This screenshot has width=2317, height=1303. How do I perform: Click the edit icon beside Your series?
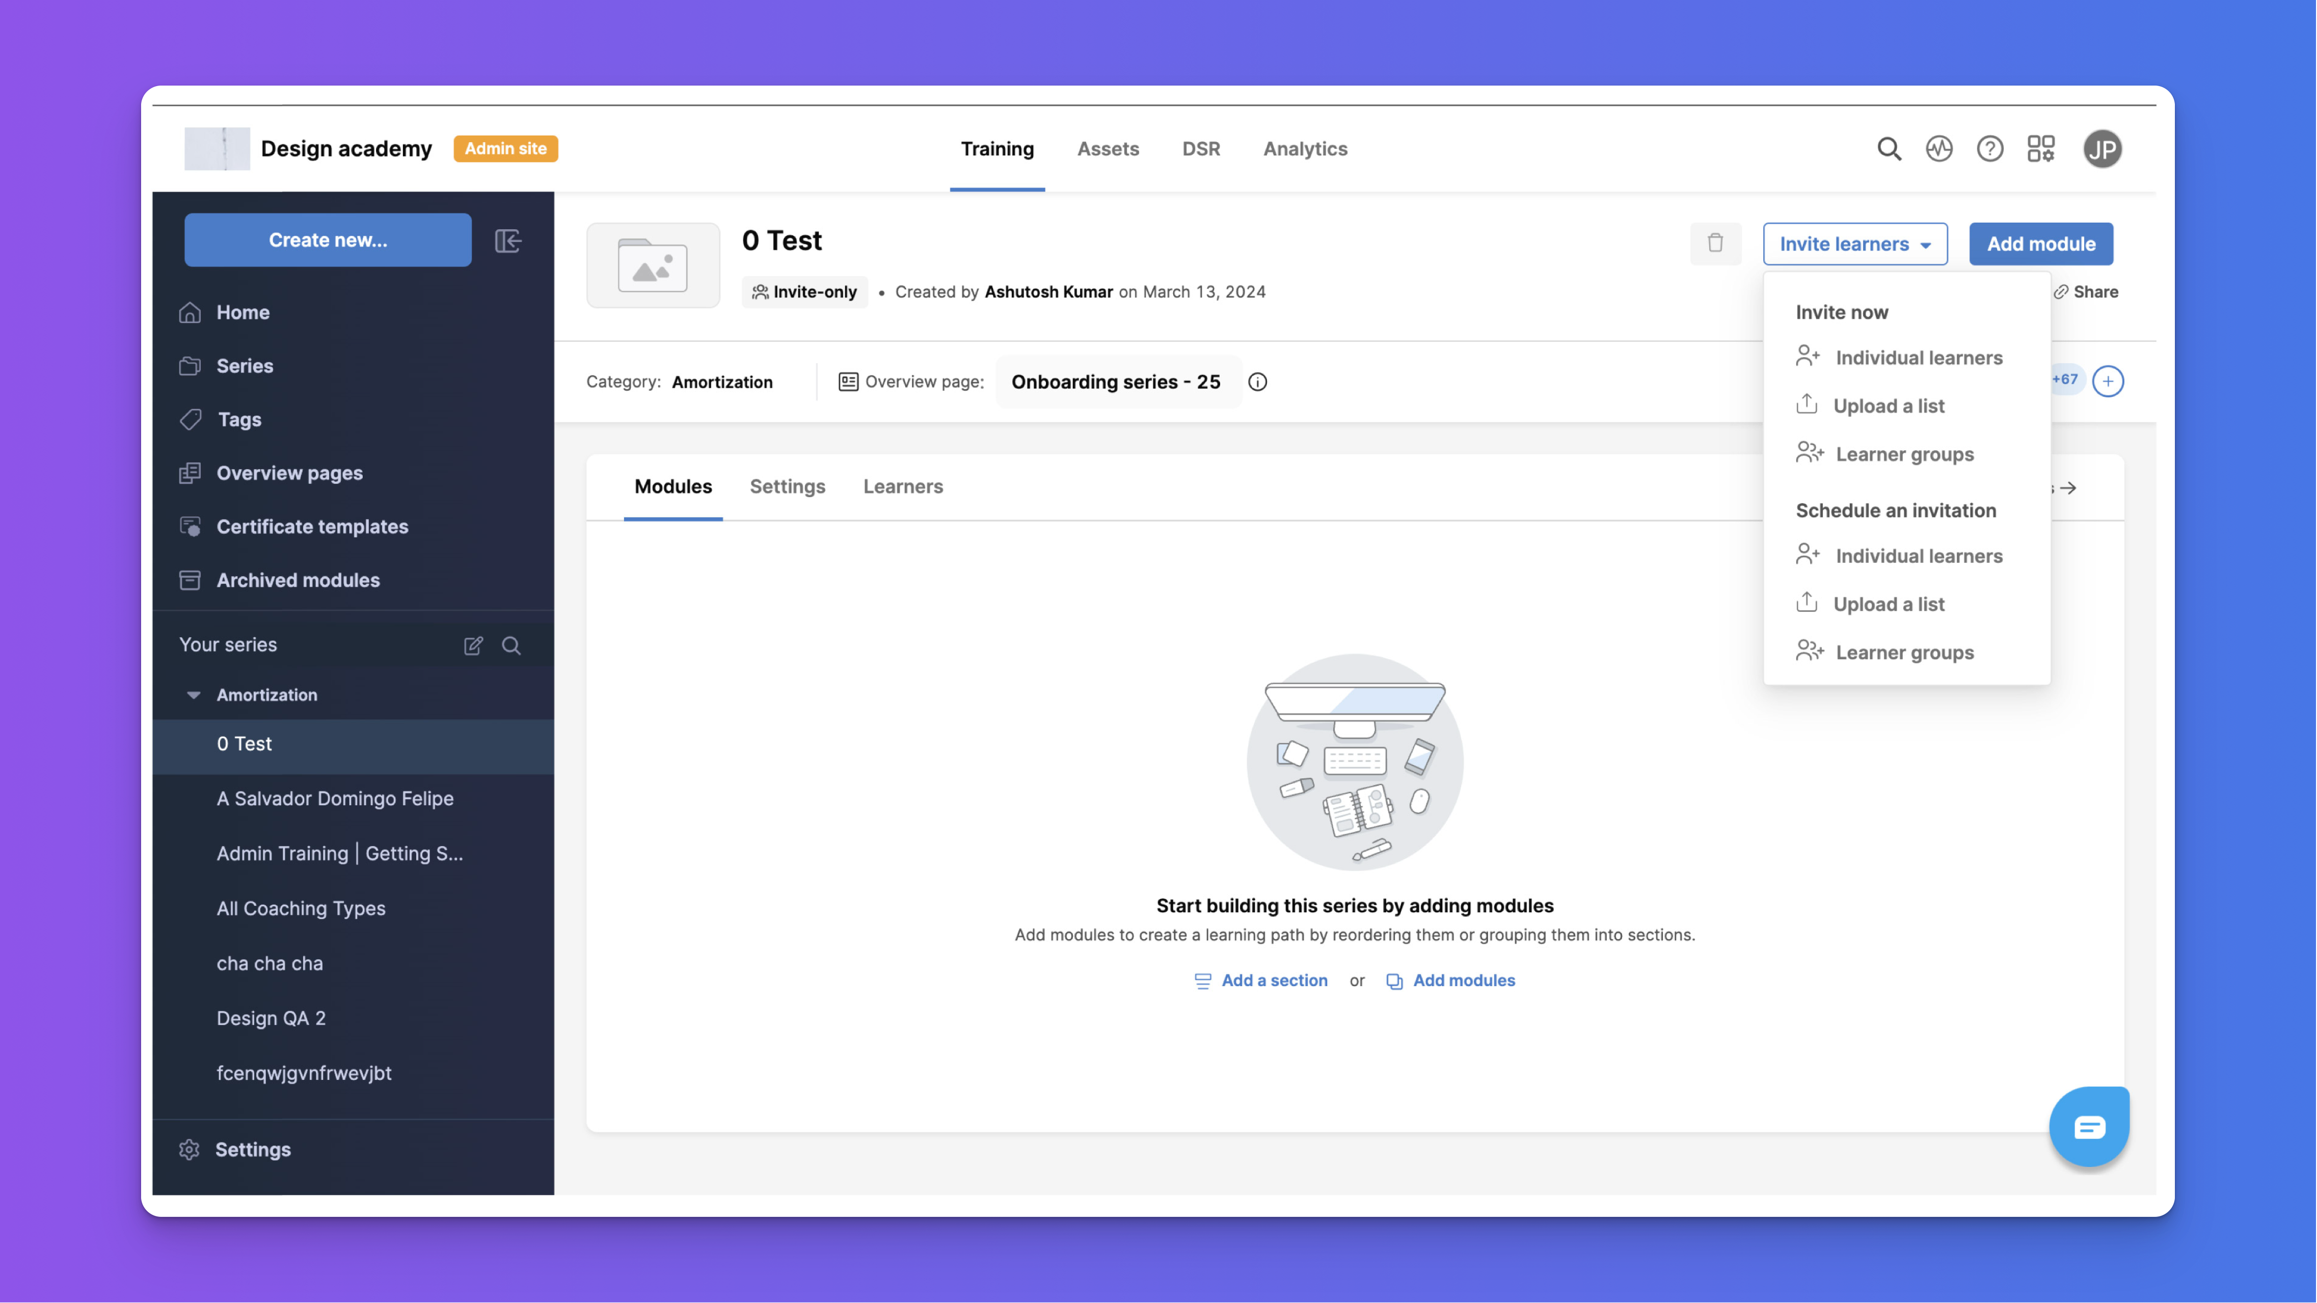[473, 645]
